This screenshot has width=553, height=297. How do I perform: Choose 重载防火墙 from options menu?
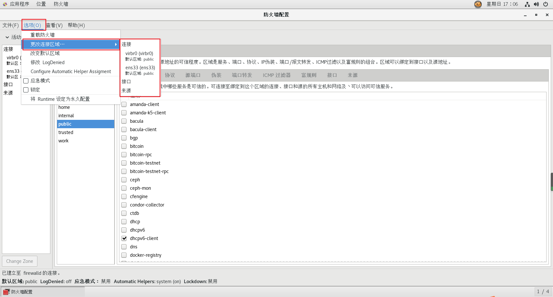pos(71,35)
